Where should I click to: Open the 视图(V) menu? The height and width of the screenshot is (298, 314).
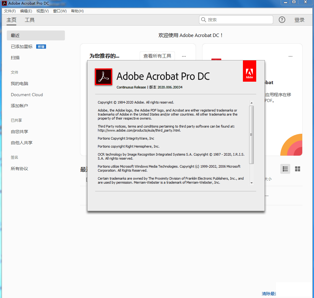click(x=42, y=11)
